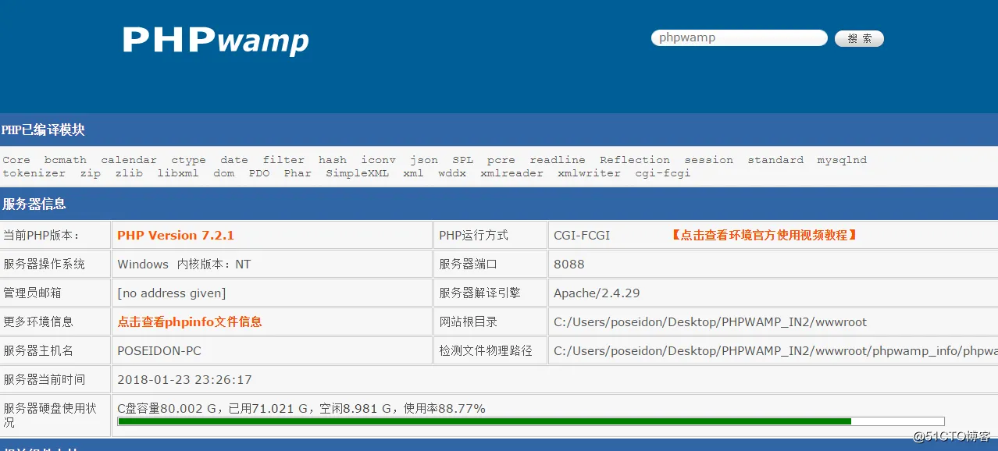
Task: Click the CGI-FCGI run mode value
Action: coord(582,235)
